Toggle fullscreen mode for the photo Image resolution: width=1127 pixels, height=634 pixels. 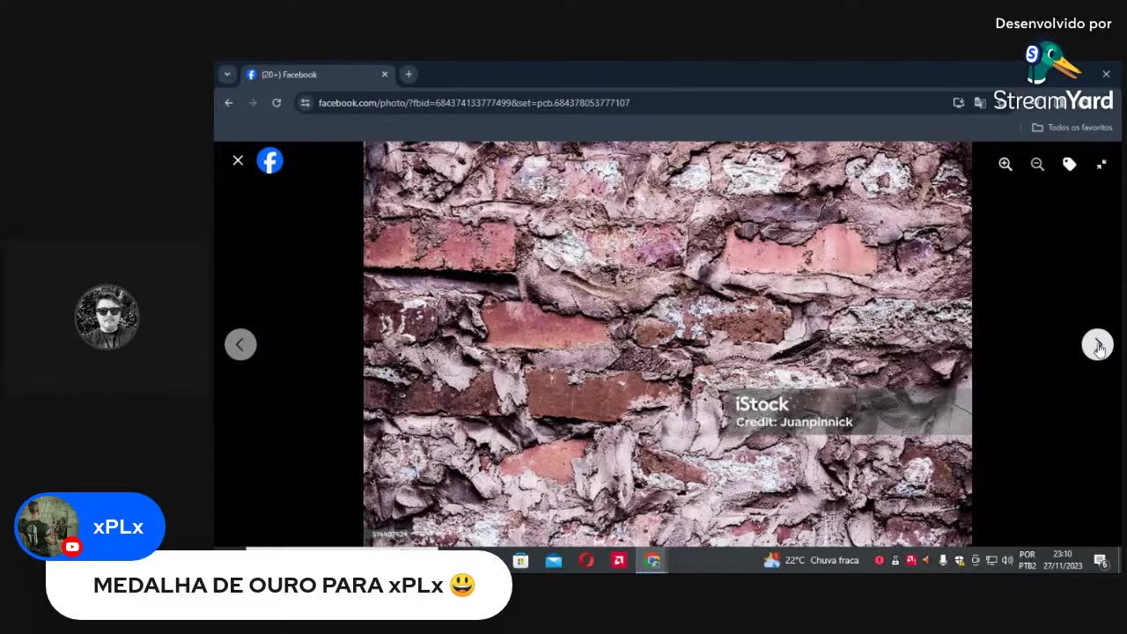(x=1101, y=164)
